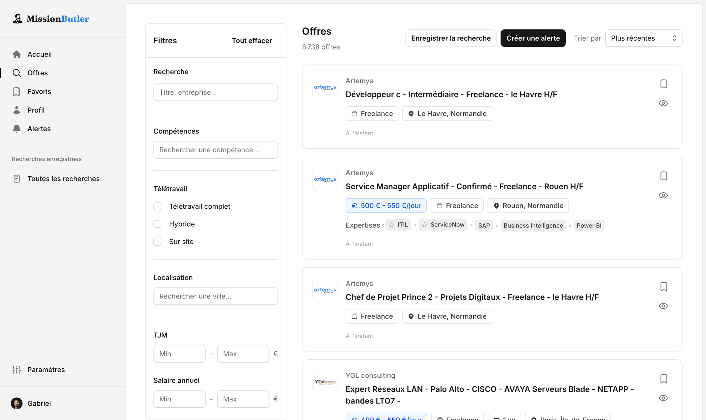Image resolution: width=706 pixels, height=420 pixels.
Task: Click Gabriel's avatar picture
Action: tap(17, 403)
